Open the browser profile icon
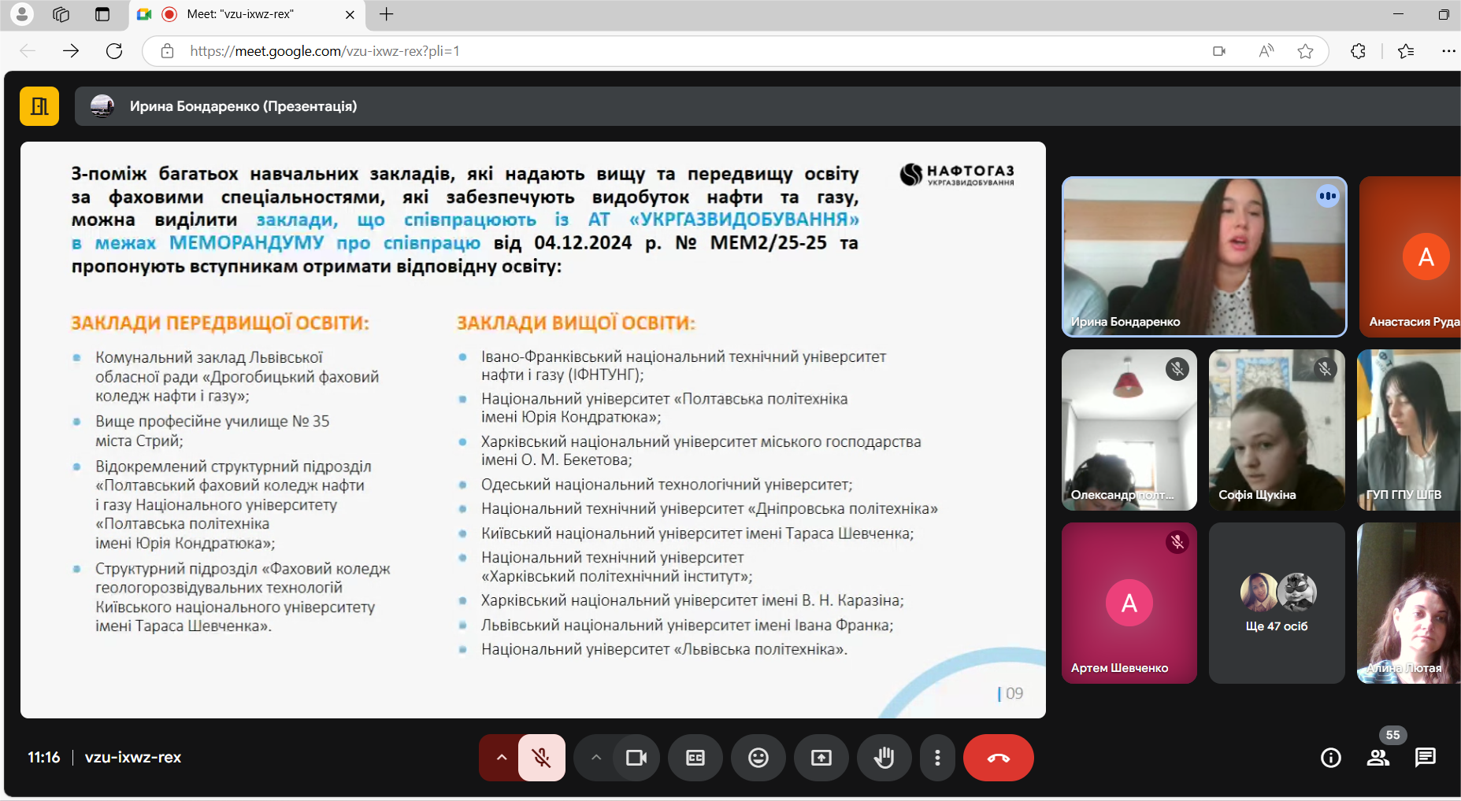Image resolution: width=1461 pixels, height=801 pixels. pyautogui.click(x=22, y=14)
